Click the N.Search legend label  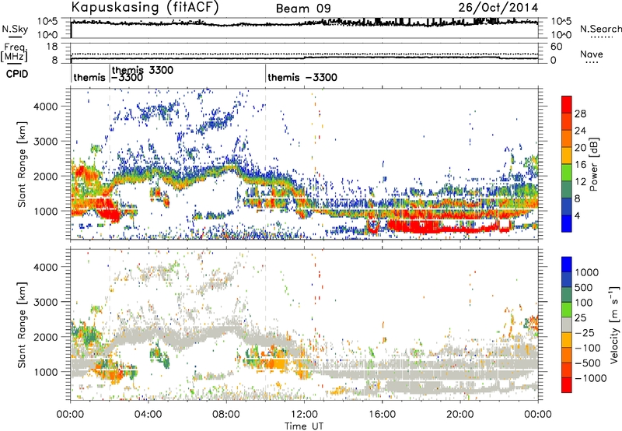click(x=600, y=29)
